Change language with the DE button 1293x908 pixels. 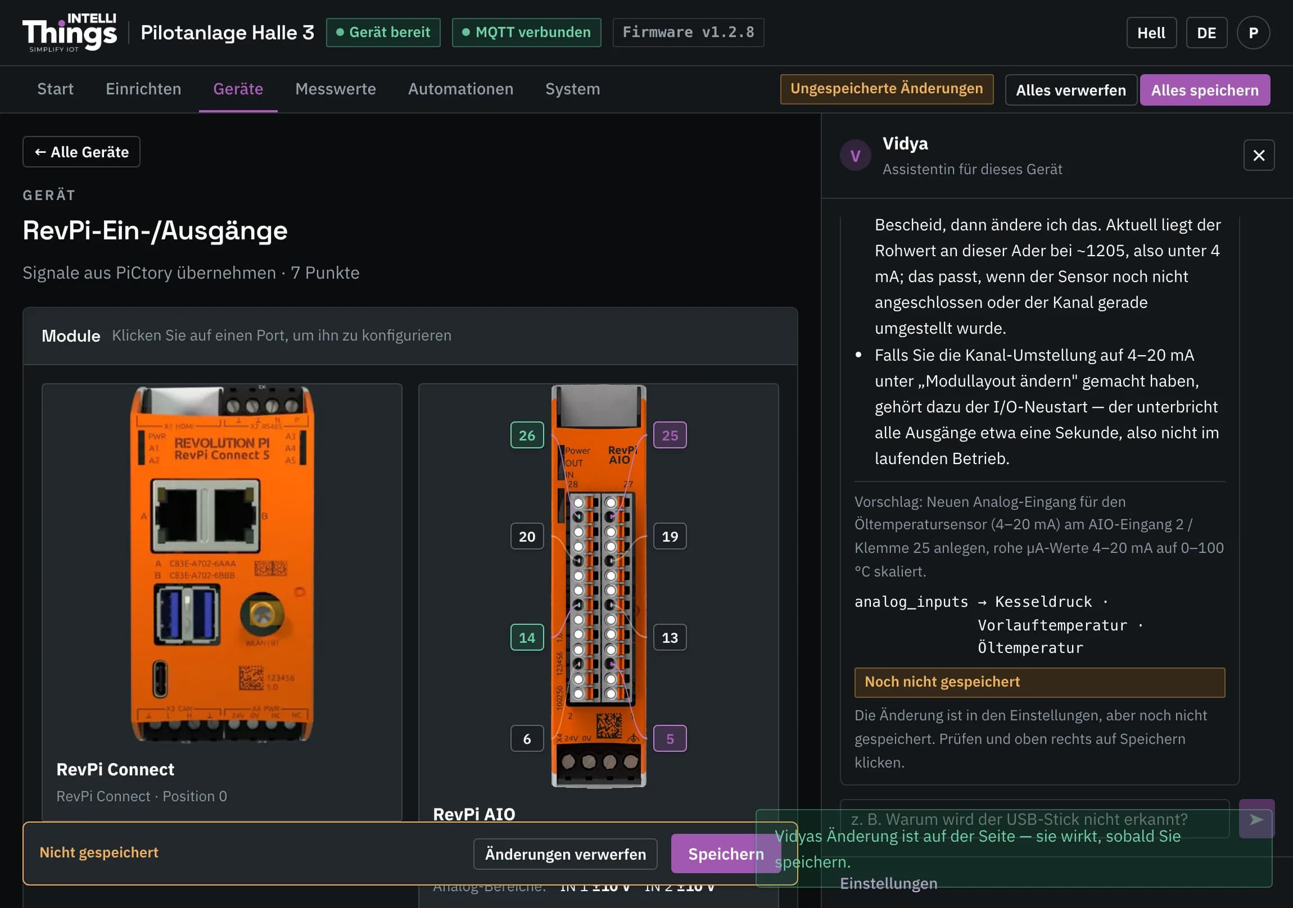click(x=1206, y=33)
